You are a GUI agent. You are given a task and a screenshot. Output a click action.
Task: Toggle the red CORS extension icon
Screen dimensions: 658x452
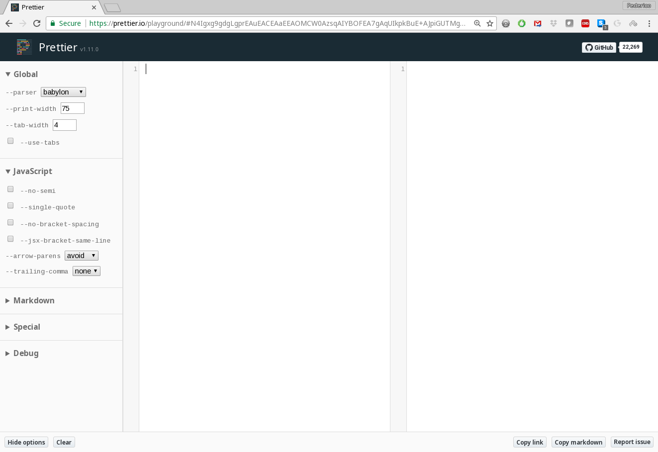[585, 23]
